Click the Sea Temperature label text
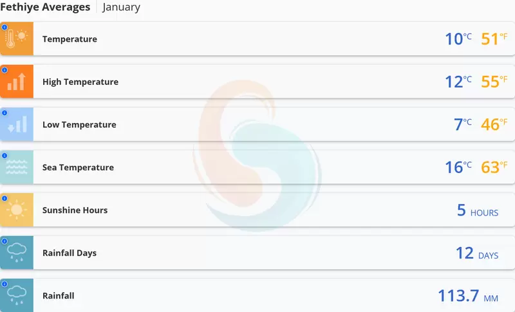 tap(78, 167)
